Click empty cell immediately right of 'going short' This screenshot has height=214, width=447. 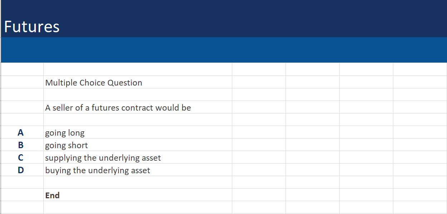(259, 145)
